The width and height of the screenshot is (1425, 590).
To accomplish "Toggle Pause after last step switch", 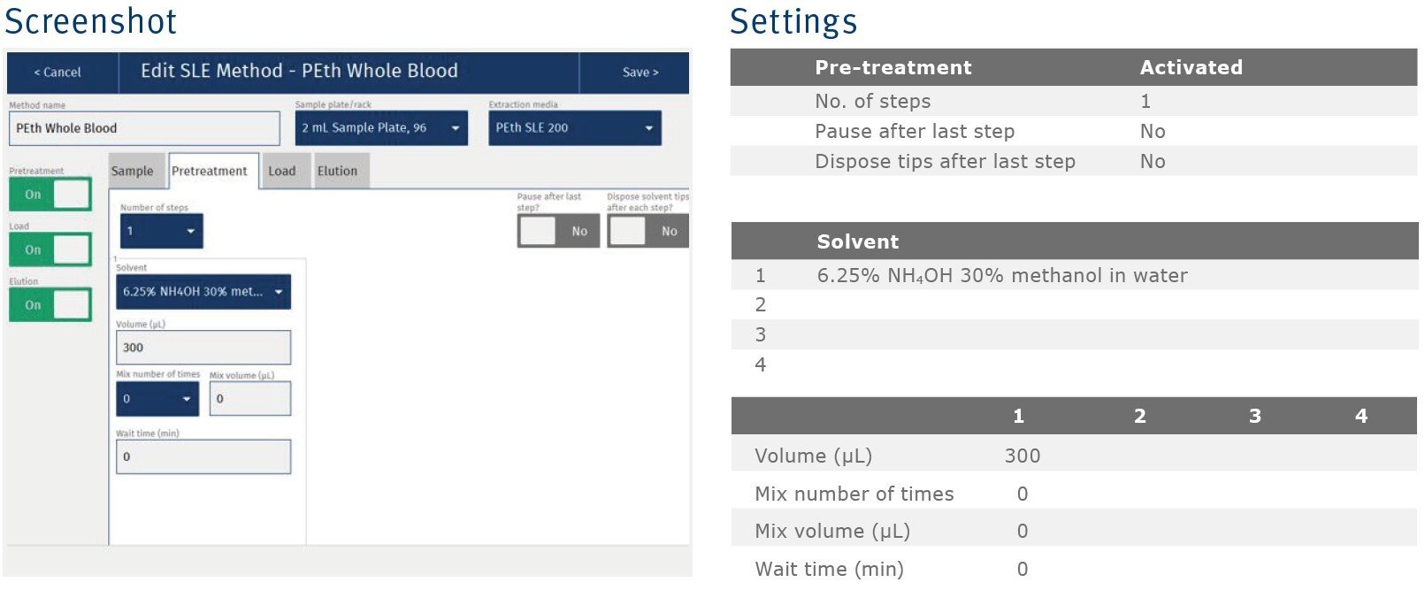I will (558, 231).
